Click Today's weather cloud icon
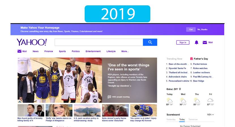Image resolution: width=235 pixels, height=127 pixels. pos(170,100)
